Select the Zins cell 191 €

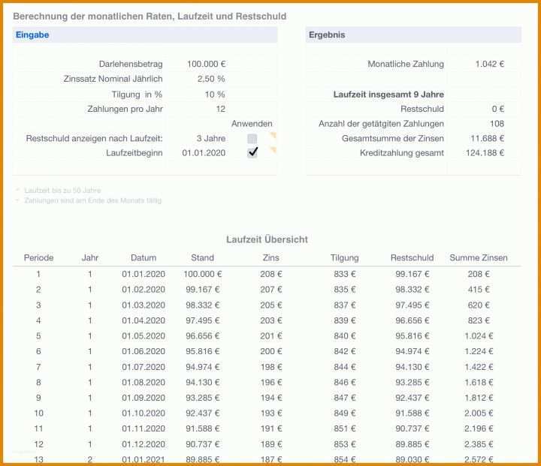pos(270,428)
